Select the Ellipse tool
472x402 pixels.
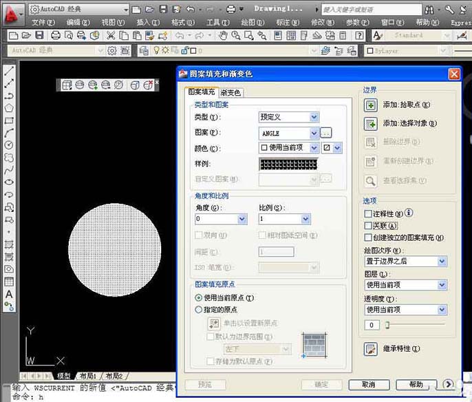(9, 182)
